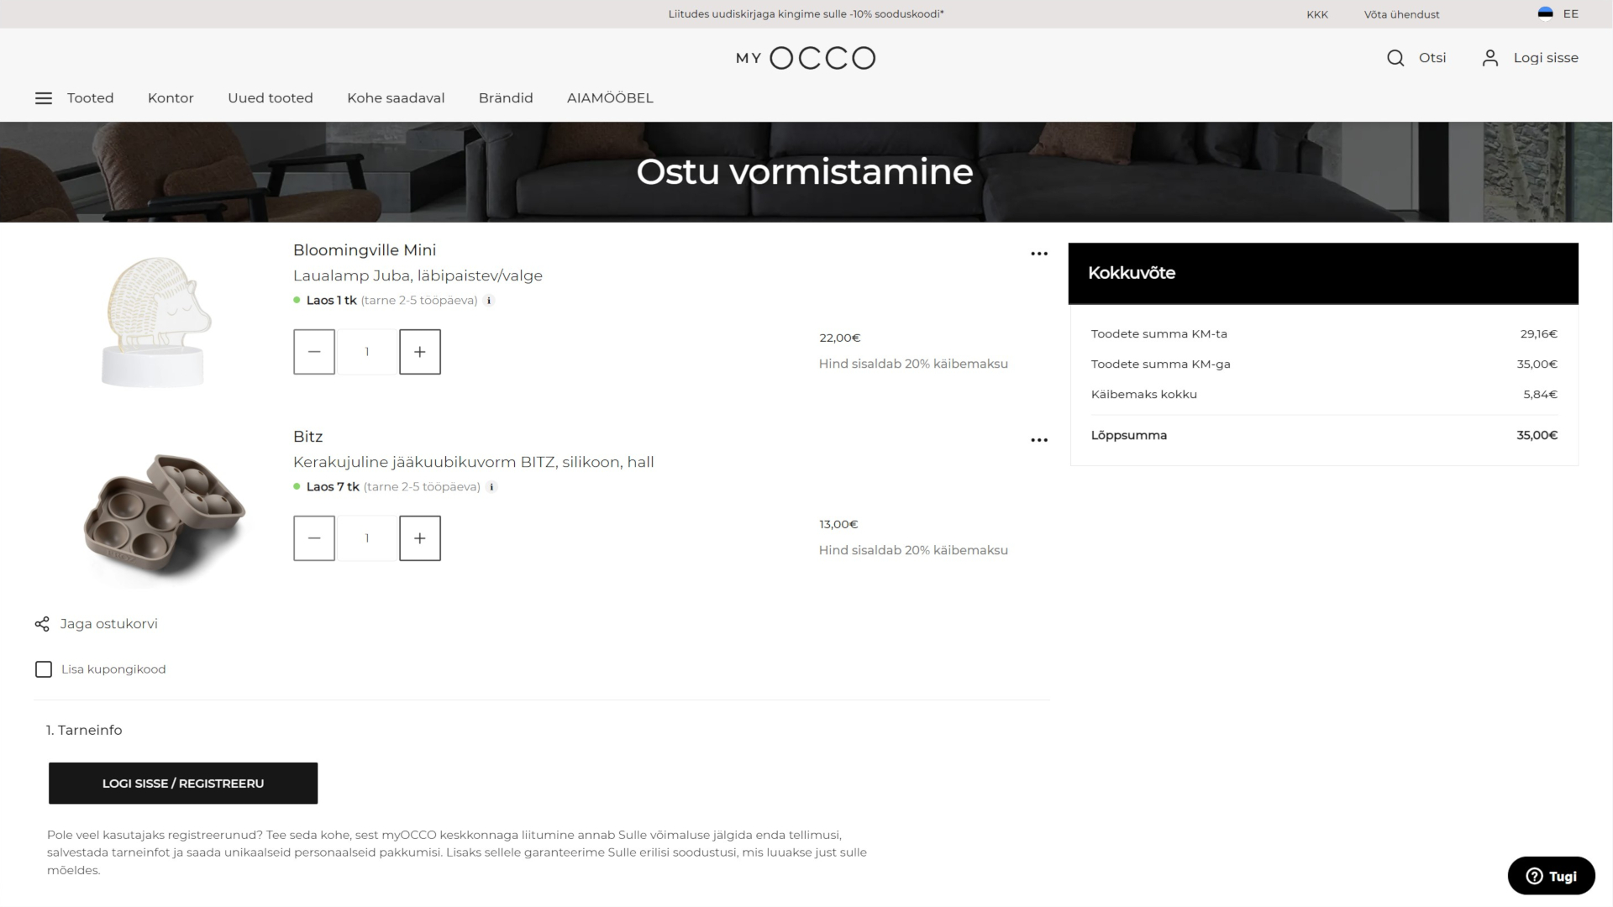Open the Kontor menu item
The image size is (1613, 907).
pyautogui.click(x=171, y=98)
